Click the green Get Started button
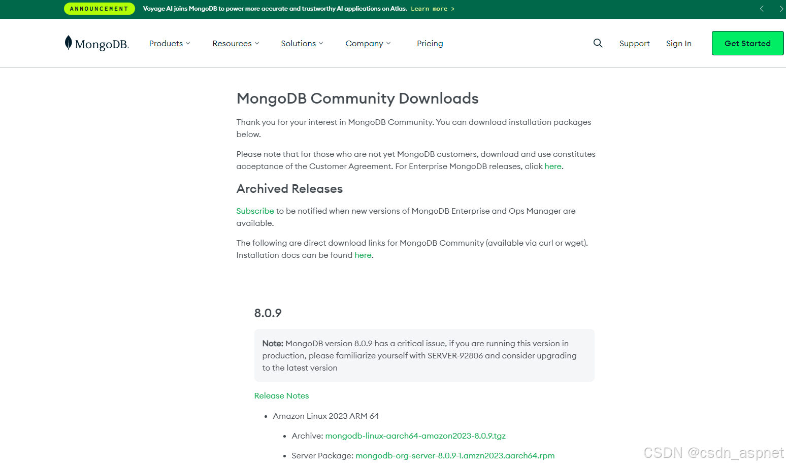The height and width of the screenshot is (466, 786). (747, 43)
